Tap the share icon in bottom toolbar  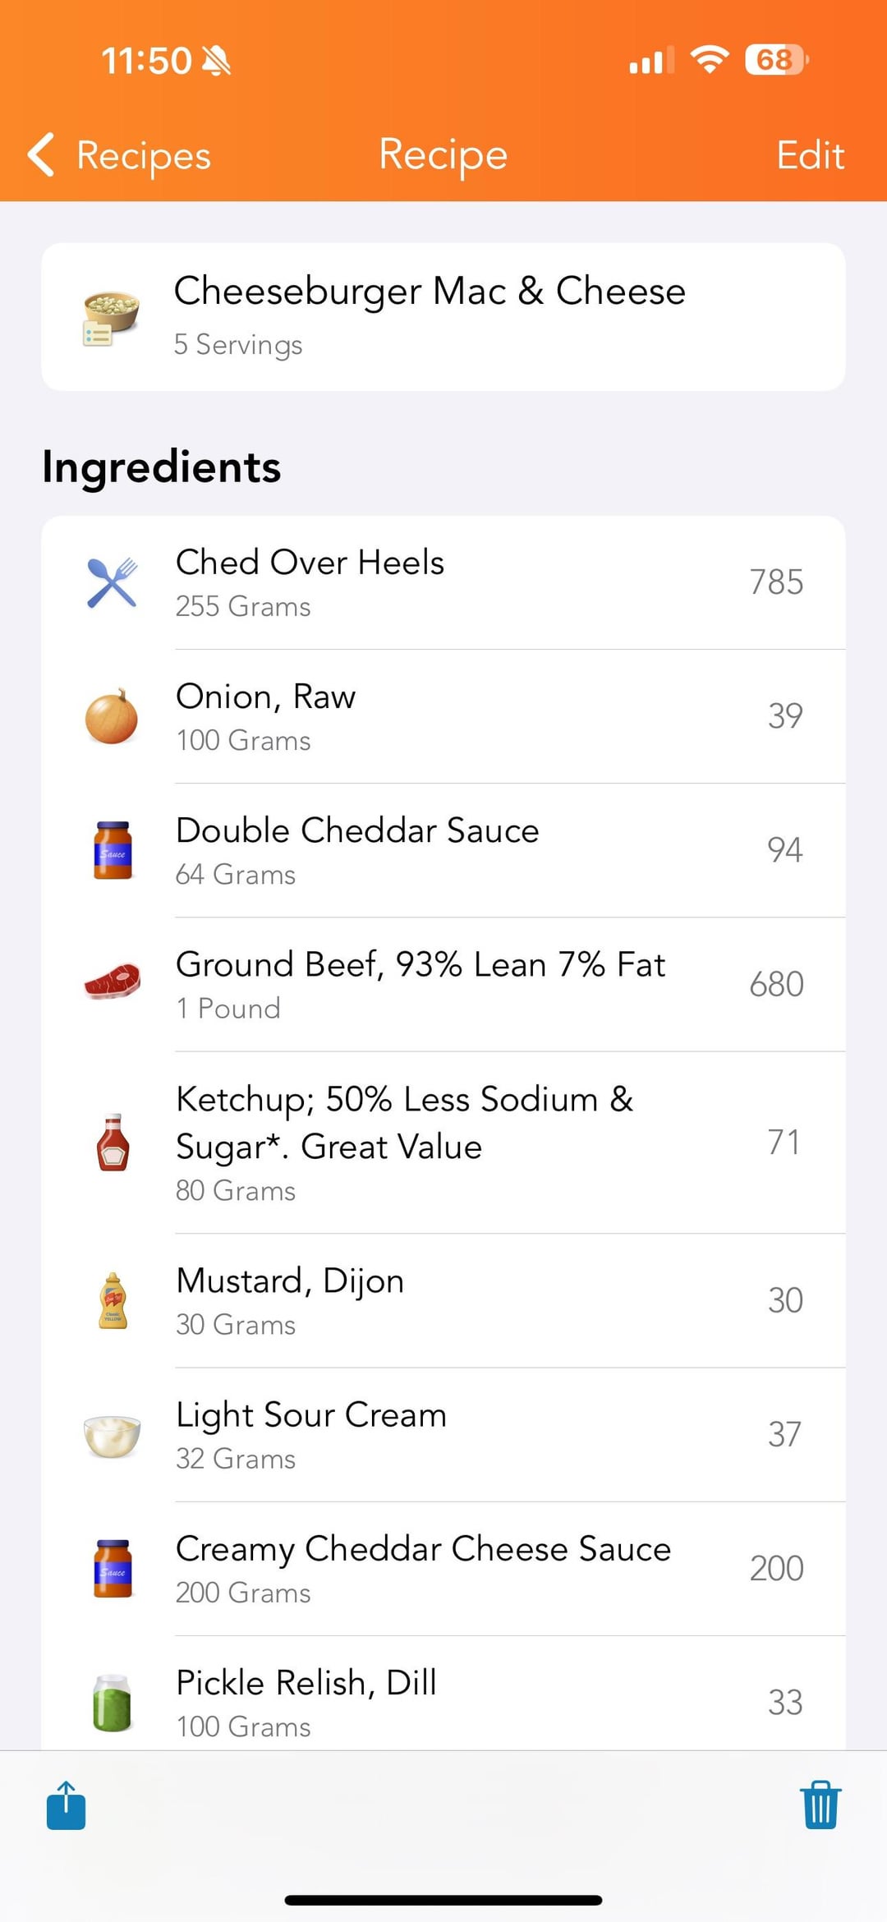pyautogui.click(x=67, y=1805)
